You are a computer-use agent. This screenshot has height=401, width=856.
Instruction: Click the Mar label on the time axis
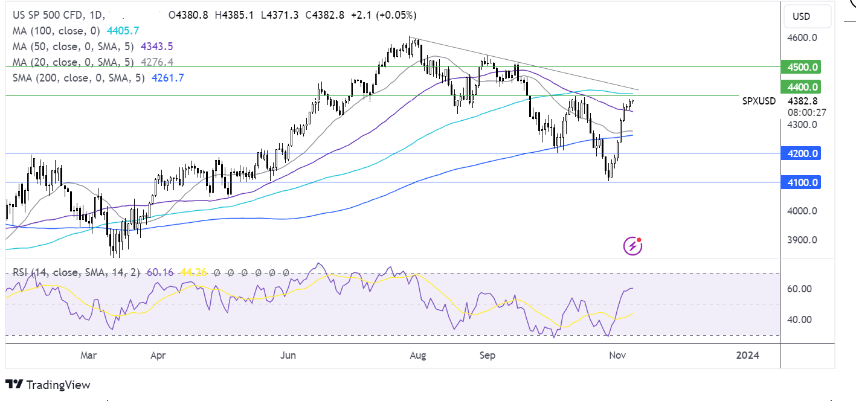tap(88, 356)
